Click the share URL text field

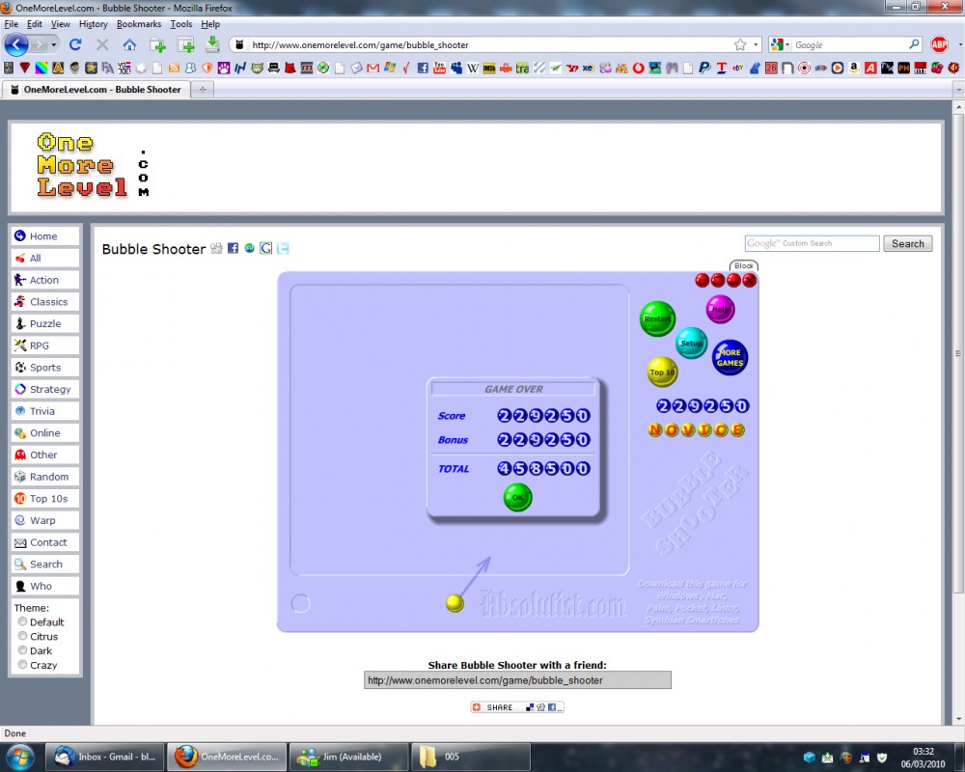(x=517, y=680)
